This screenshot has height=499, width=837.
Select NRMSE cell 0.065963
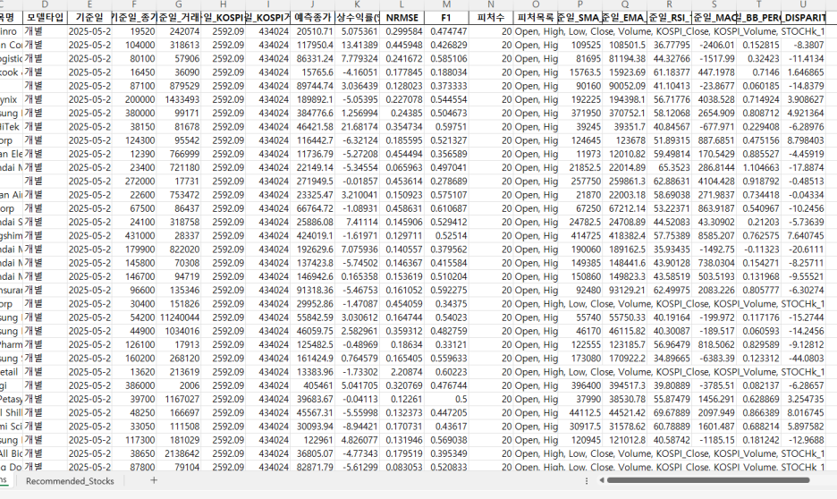402,167
